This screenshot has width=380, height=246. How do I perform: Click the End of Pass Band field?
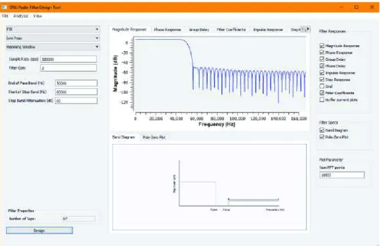(76, 83)
